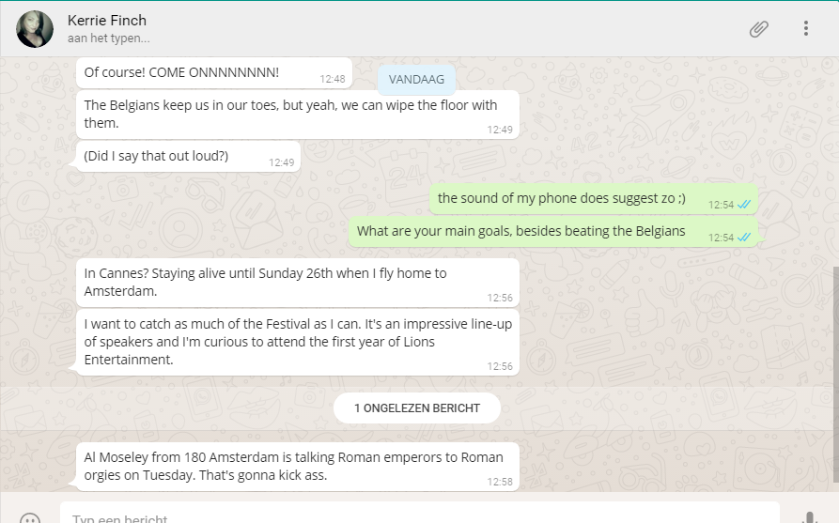The image size is (839, 523).
Task: Click the paperclip attach icon
Action: tap(758, 29)
